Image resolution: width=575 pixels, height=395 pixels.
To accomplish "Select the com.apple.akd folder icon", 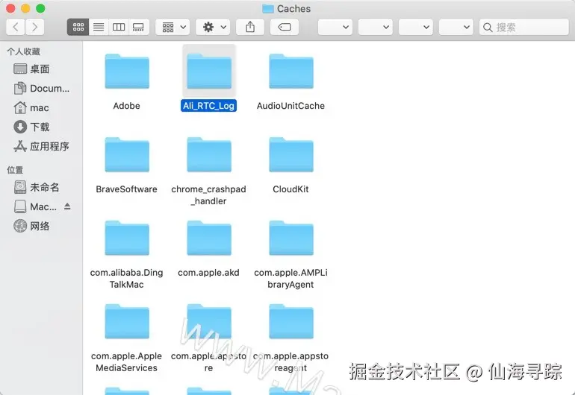I will click(x=209, y=238).
